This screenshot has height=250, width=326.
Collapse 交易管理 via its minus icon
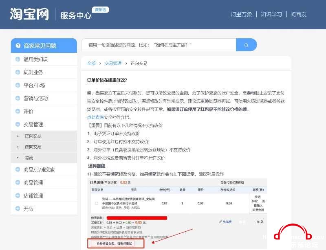click(x=18, y=124)
